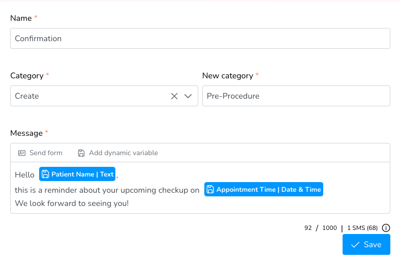This screenshot has width=400, height=264.
Task: Focus the Name field containing Confirmation
Action: pyautogui.click(x=200, y=39)
